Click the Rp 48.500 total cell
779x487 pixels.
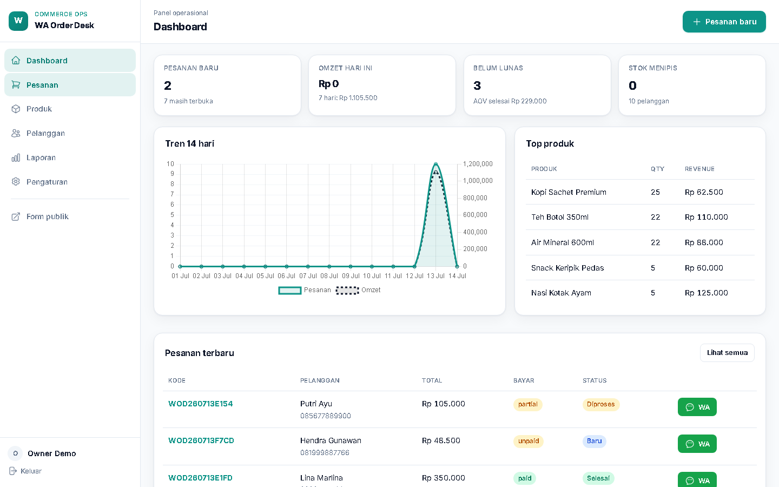pyautogui.click(x=441, y=440)
